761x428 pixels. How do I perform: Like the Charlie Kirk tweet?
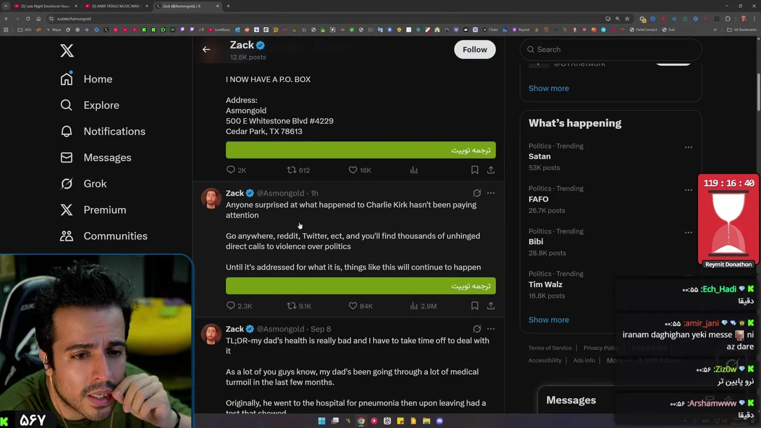pos(360,306)
